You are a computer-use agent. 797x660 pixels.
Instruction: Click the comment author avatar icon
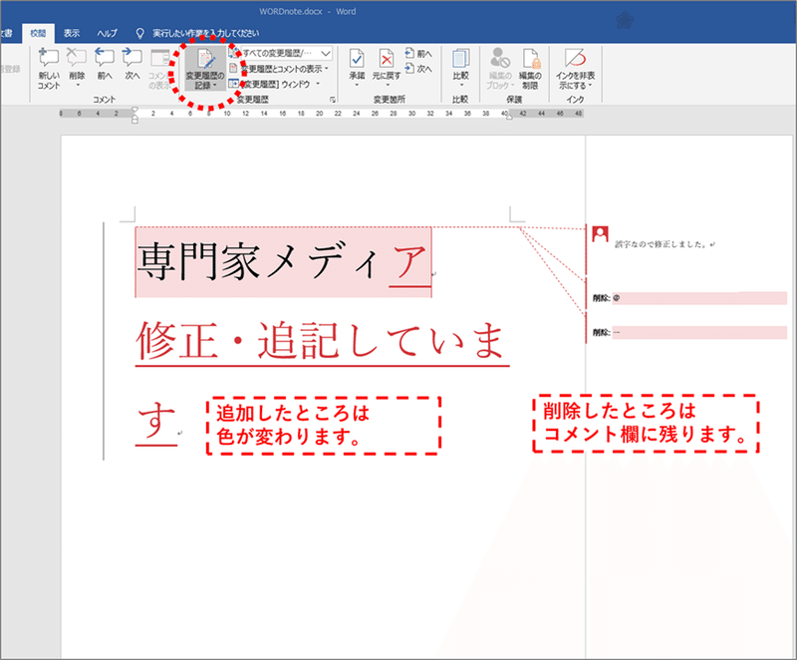(601, 234)
